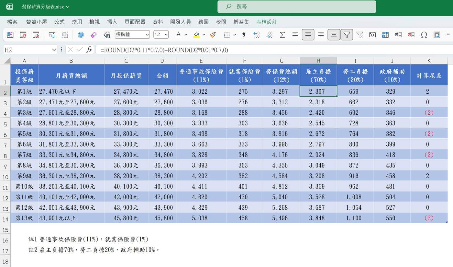Click the form with red scroll icon
The image size is (453, 267).
(23, 35)
